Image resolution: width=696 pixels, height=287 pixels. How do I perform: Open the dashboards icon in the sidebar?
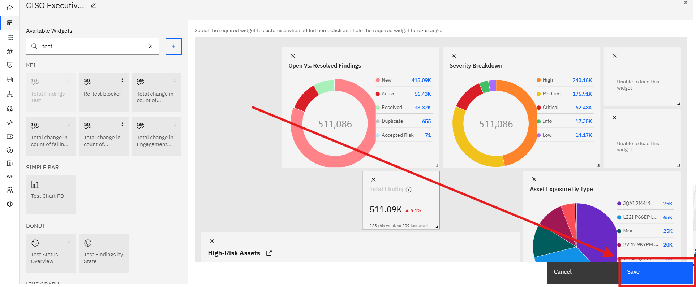pyautogui.click(x=10, y=23)
